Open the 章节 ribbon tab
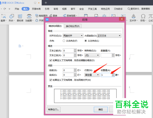The image size is (153, 118). pyautogui.click(x=73, y=9)
